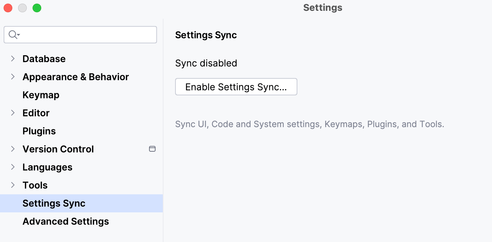The image size is (492, 242).
Task: Open the Plugins settings page
Action: click(x=39, y=131)
